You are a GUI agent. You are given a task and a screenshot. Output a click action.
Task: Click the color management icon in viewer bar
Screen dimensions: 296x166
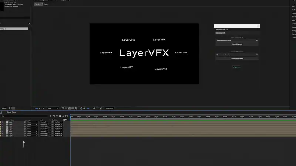click(x=81, y=108)
